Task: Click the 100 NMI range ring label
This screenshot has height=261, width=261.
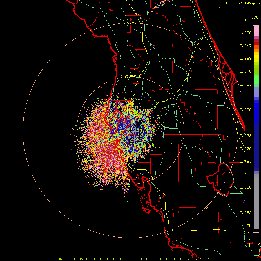Action: pos(130,23)
